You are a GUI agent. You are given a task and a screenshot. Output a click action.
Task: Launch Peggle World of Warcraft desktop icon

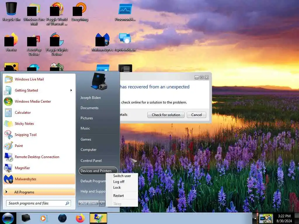[x=57, y=14]
